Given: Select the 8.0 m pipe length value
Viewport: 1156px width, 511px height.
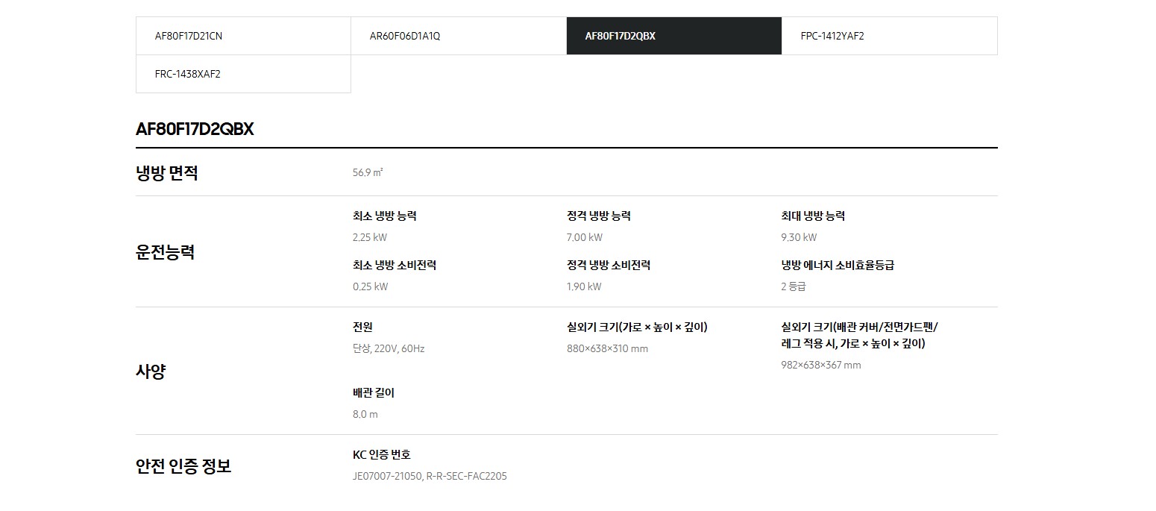Looking at the screenshot, I should pos(365,414).
